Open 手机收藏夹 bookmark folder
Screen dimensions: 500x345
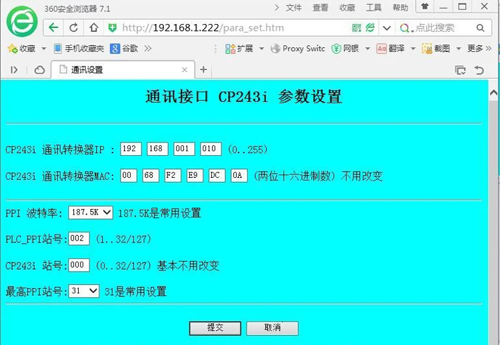coord(79,49)
